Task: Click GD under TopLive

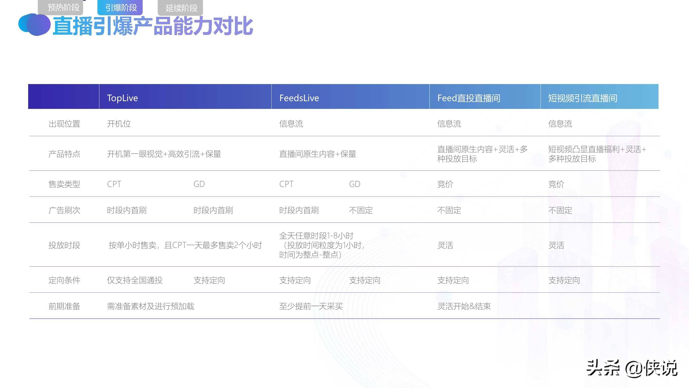Action: 199,184
